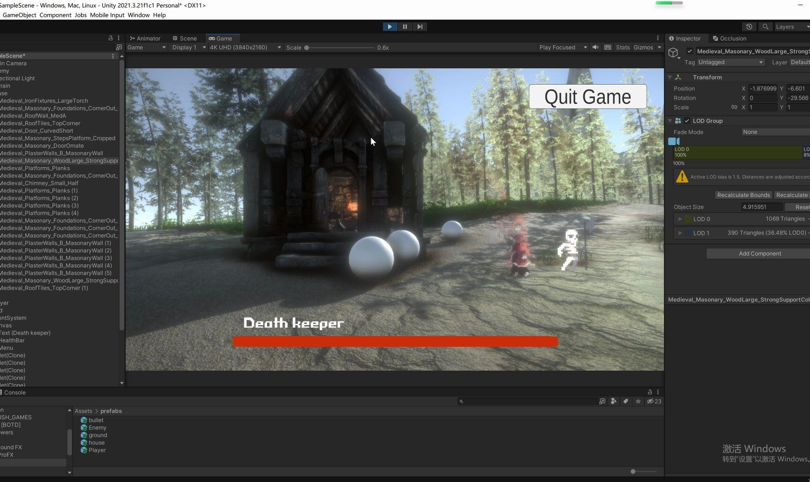810x482 pixels.
Task: Collapse the LOD Group component
Action: 670,121
